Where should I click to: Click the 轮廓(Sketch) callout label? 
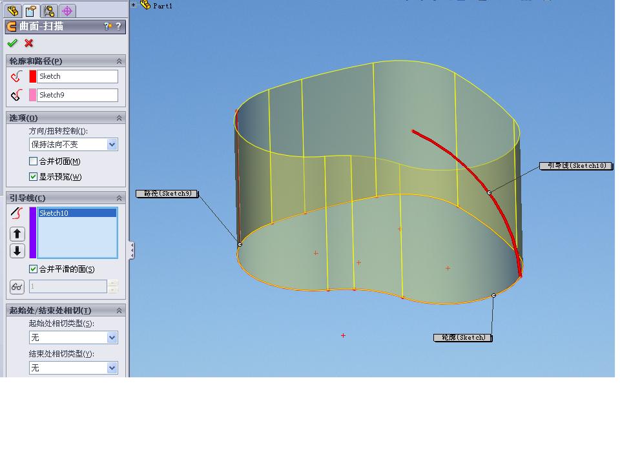[x=463, y=338]
